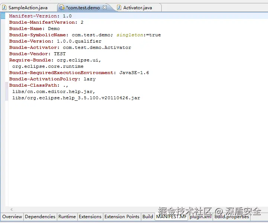Click the Bundle-ActivationPolicy header

pyautogui.click(x=43, y=79)
